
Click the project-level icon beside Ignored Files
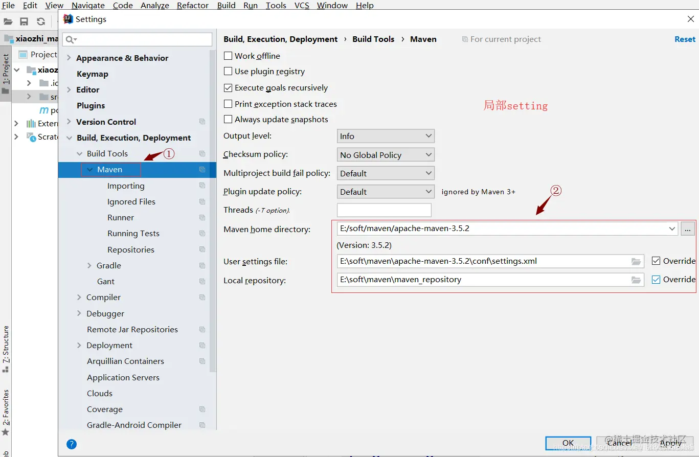(x=202, y=201)
